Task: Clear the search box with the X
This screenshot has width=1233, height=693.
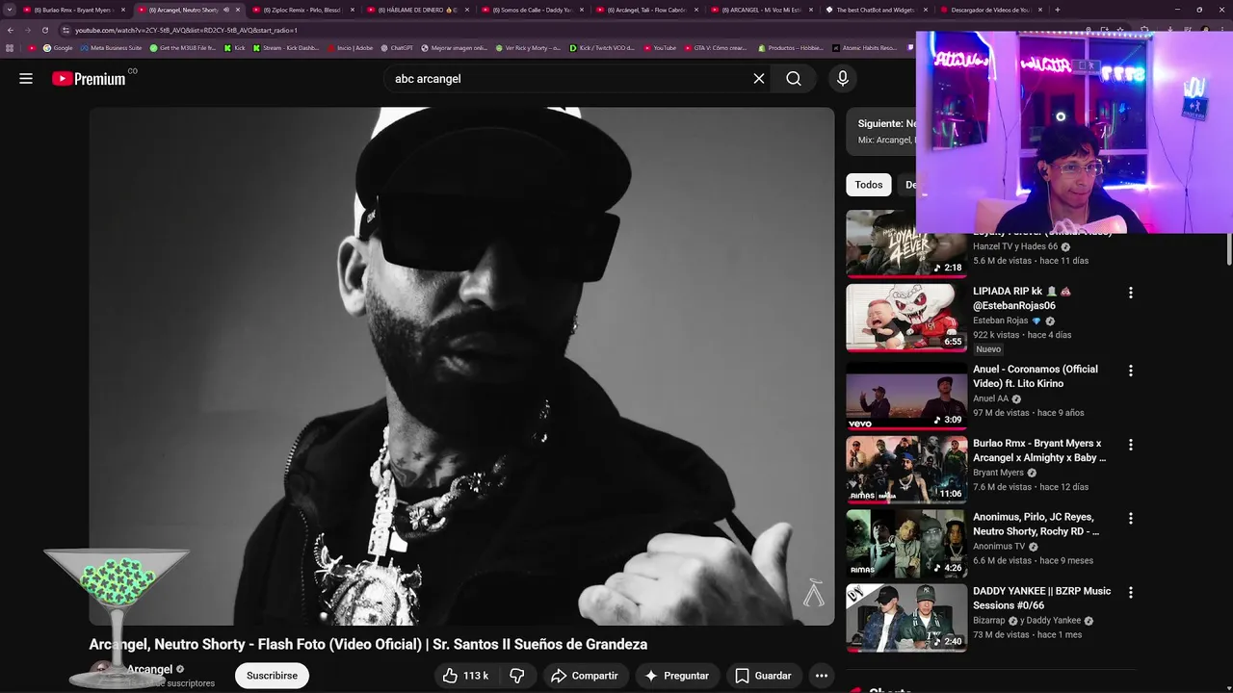Action: [759, 79]
